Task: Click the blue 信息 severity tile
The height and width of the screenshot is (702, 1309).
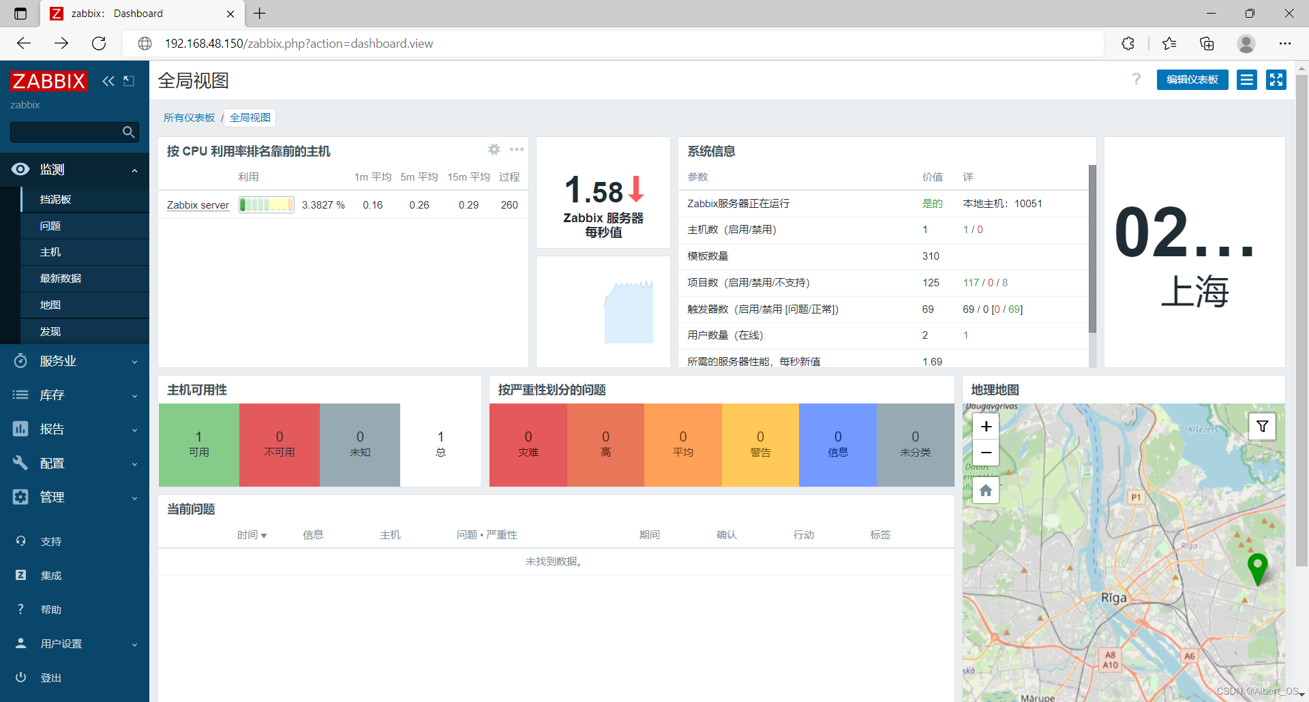Action: click(838, 445)
